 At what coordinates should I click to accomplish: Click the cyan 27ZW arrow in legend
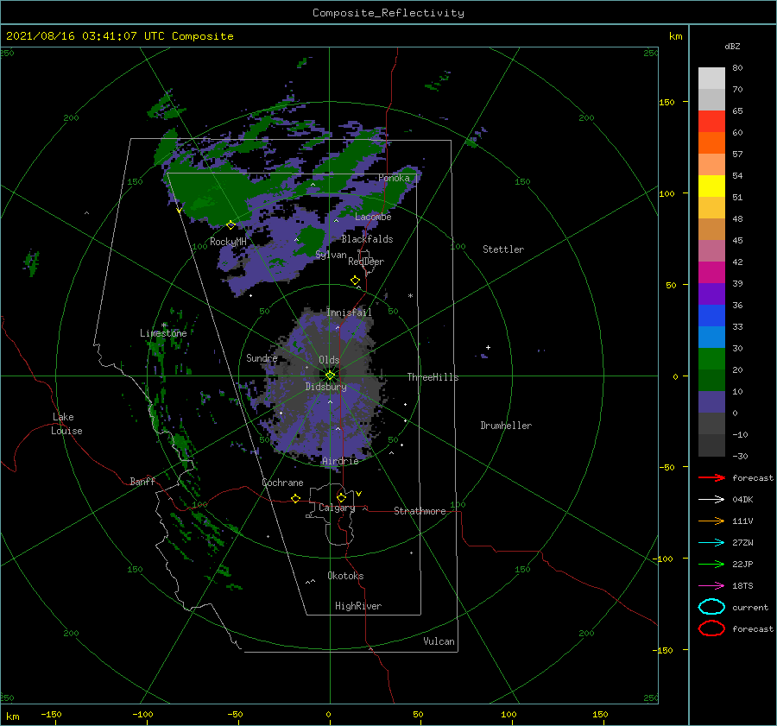(x=711, y=543)
